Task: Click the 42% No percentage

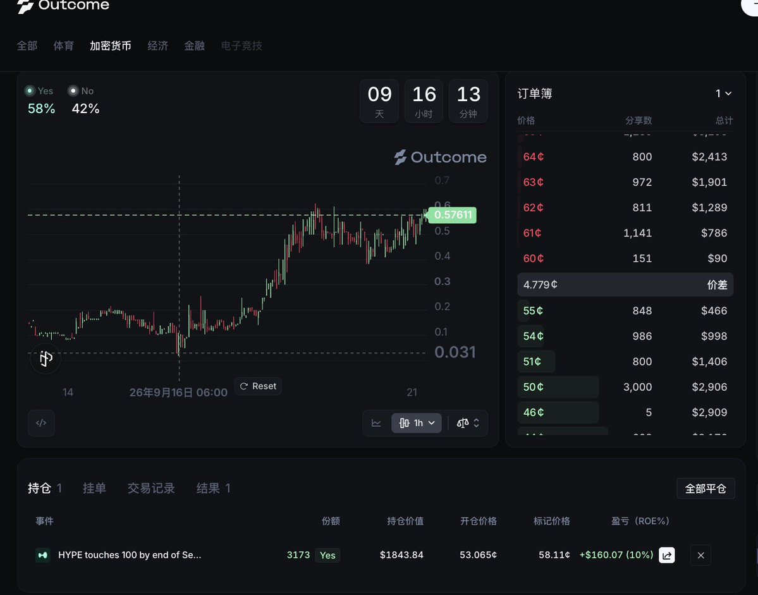Action: point(85,109)
